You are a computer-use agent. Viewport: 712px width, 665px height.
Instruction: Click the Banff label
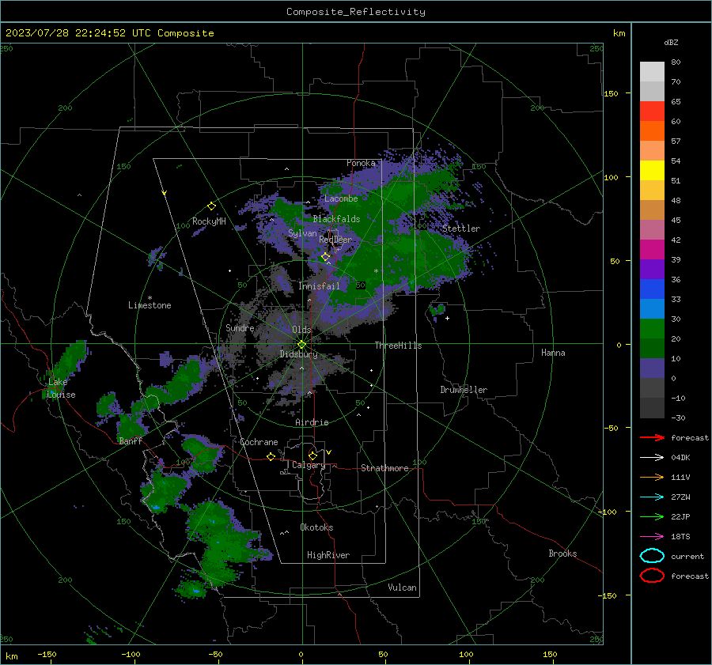pos(131,440)
